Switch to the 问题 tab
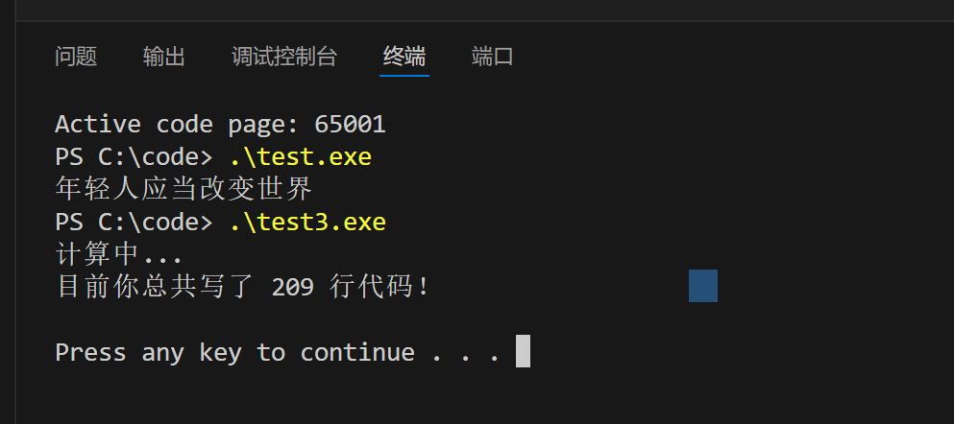Screen dimensions: 954x424 pos(76,58)
